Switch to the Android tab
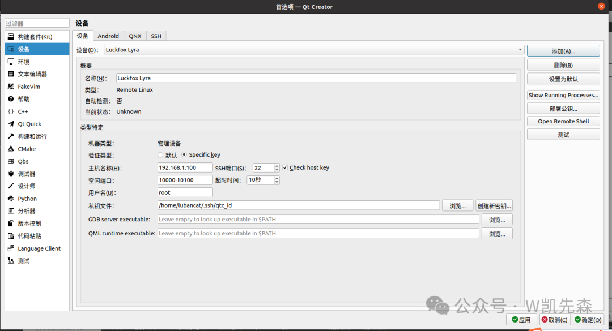The width and height of the screenshot is (612, 331). pyautogui.click(x=108, y=36)
